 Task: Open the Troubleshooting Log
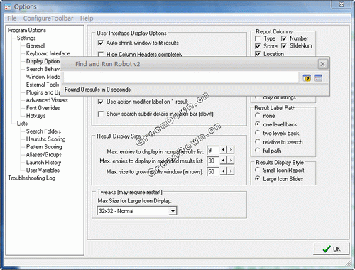pyautogui.click(x=32, y=178)
